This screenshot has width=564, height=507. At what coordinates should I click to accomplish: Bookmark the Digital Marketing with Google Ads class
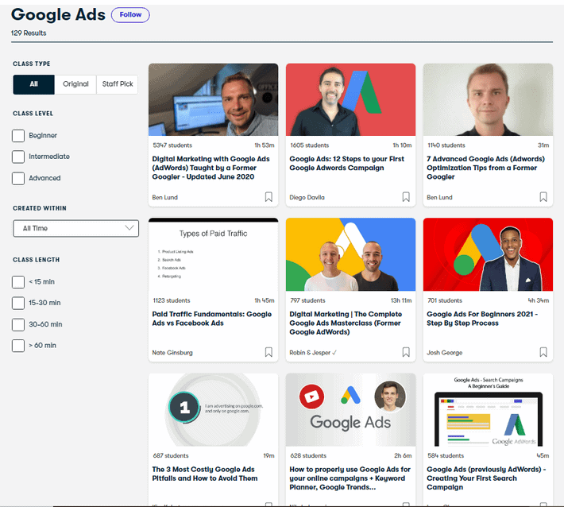pyautogui.click(x=268, y=197)
